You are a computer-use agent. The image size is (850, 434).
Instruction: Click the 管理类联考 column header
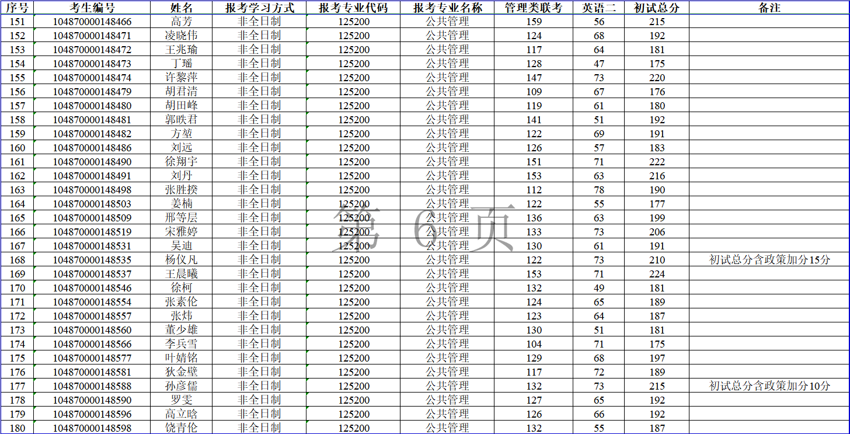[534, 8]
